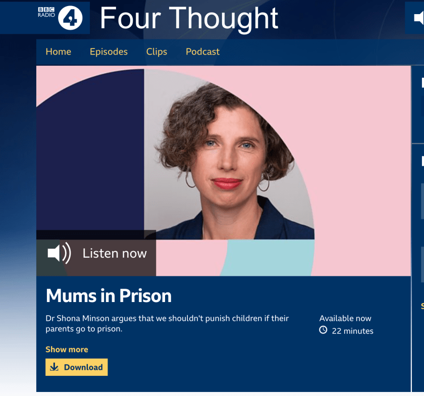Click the Mums in Prison heading

(x=109, y=295)
